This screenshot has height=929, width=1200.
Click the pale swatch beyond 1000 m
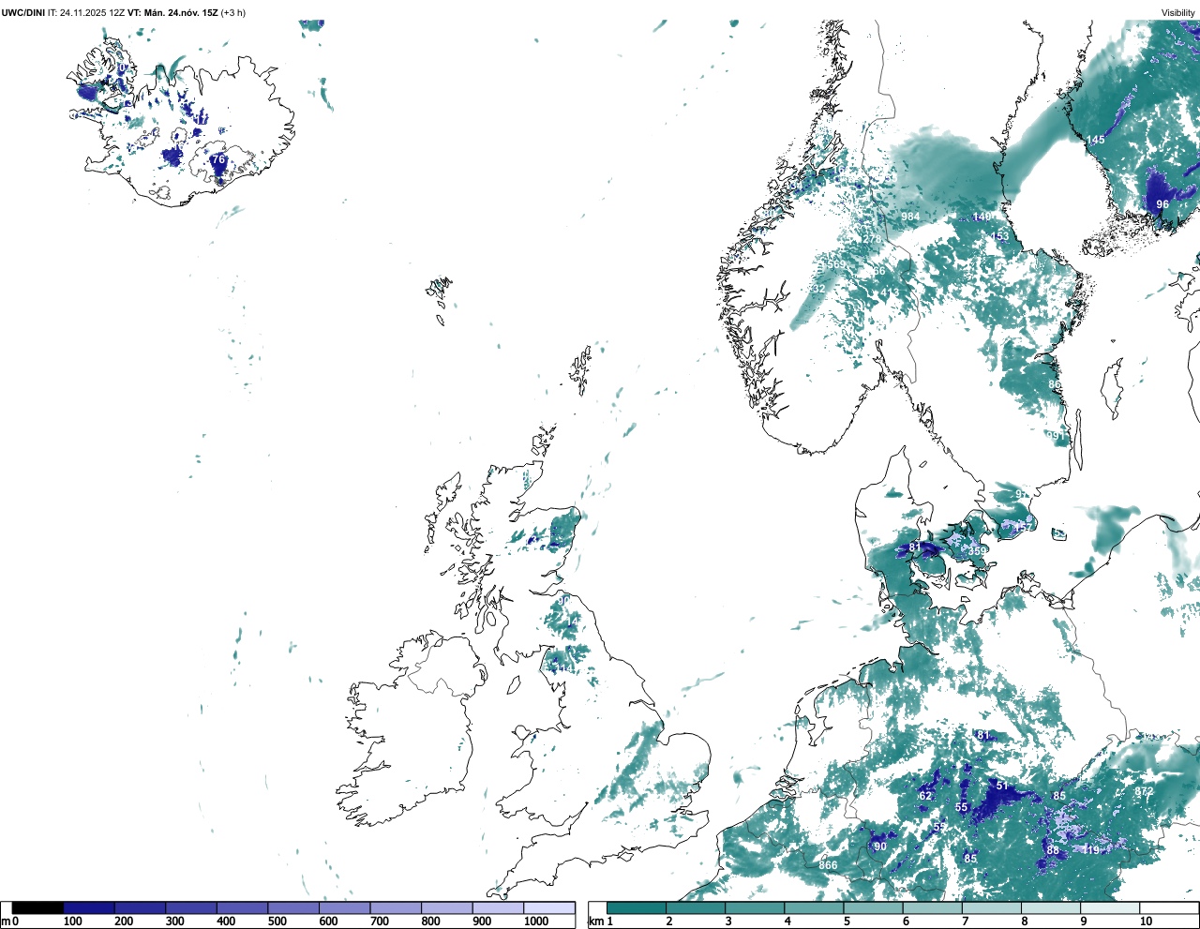pyautogui.click(x=549, y=907)
